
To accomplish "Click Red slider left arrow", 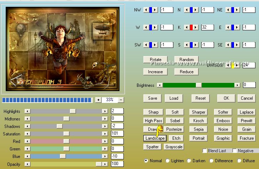I will tap(27, 141).
